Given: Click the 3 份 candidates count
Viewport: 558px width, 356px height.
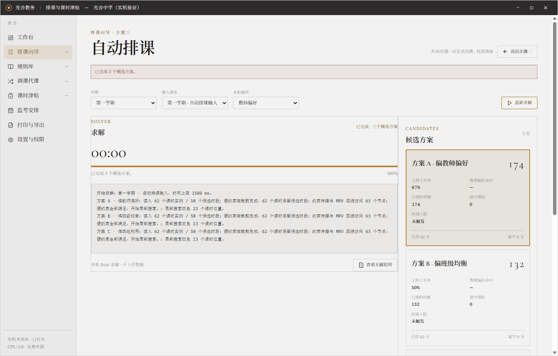Looking at the screenshot, I should 526,133.
